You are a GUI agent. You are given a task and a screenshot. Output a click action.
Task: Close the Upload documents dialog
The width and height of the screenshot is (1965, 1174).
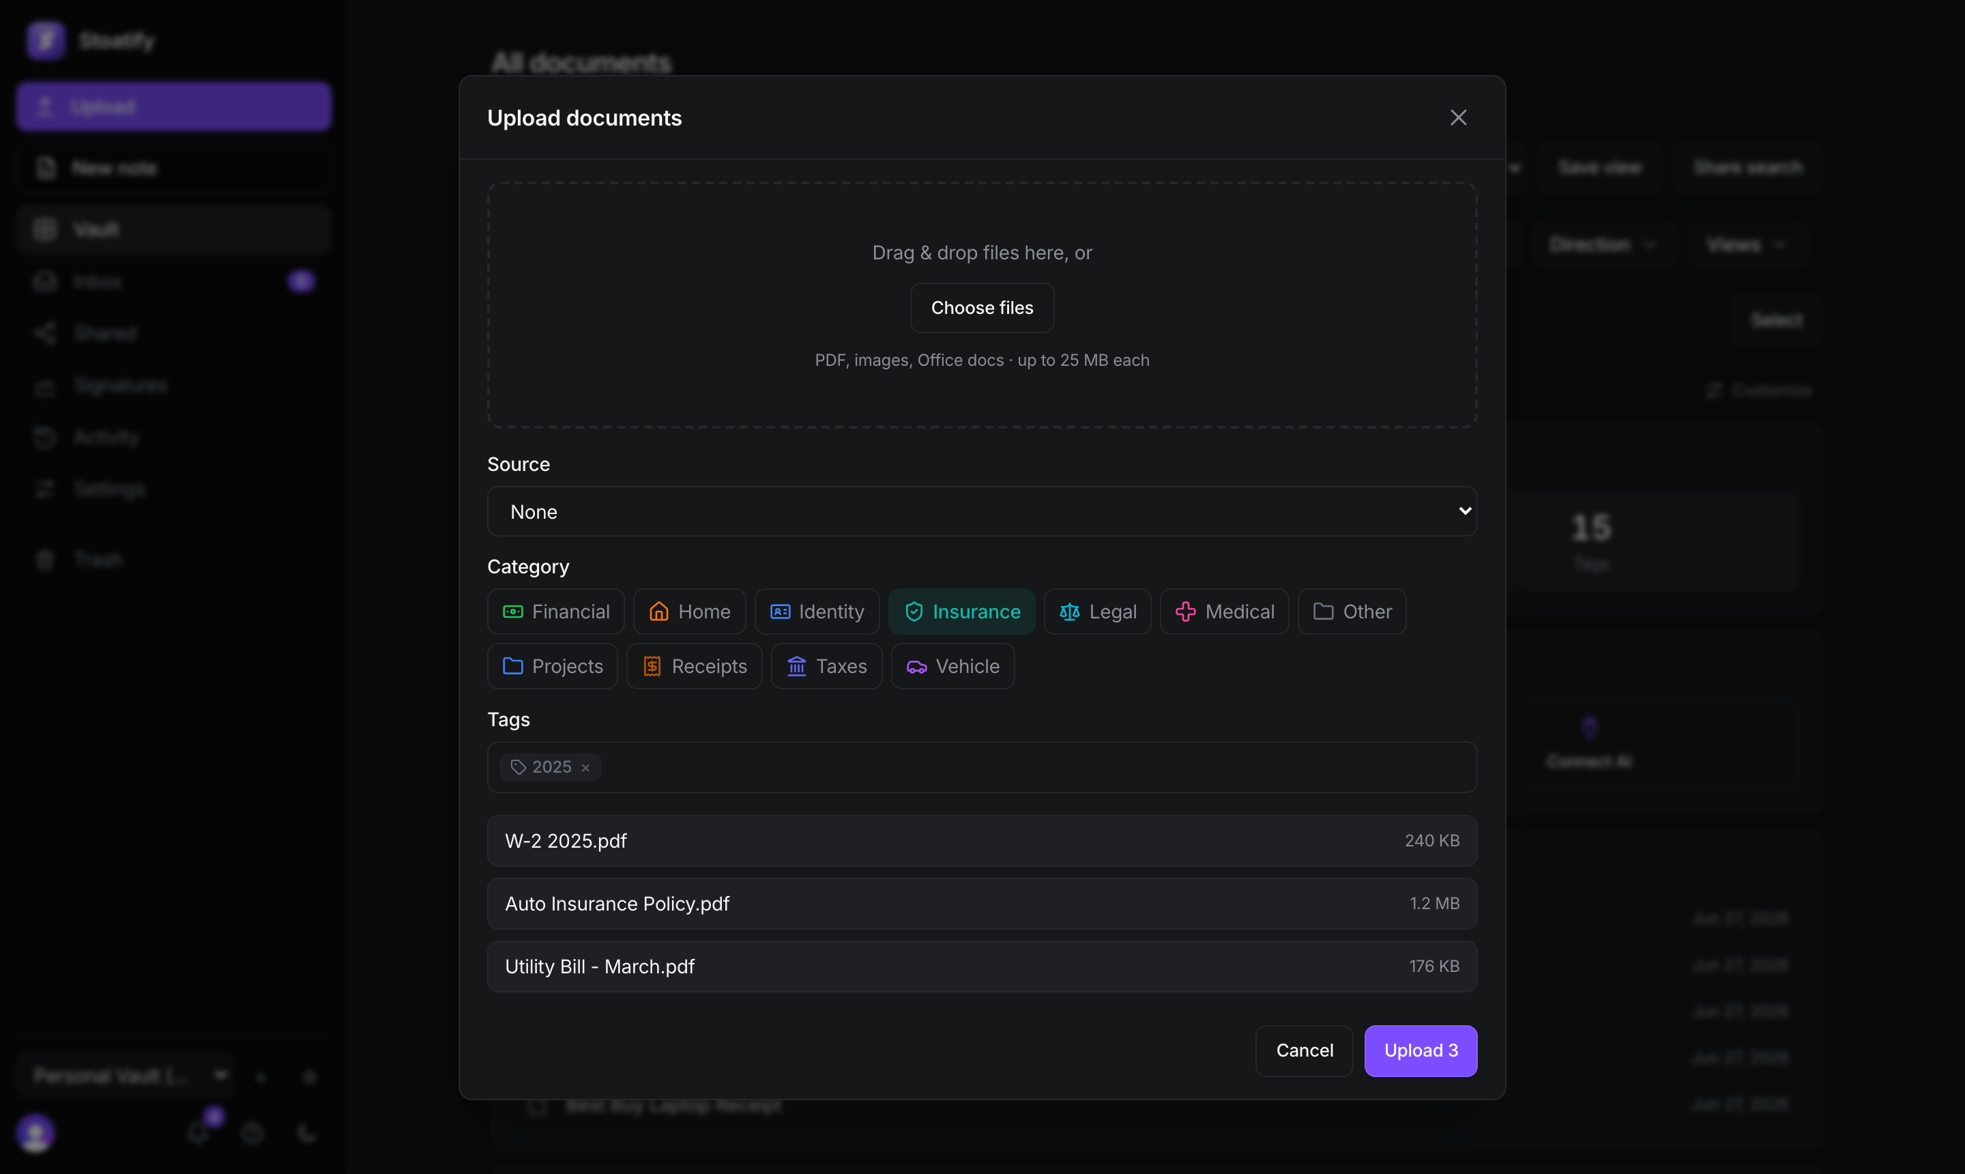click(1458, 118)
